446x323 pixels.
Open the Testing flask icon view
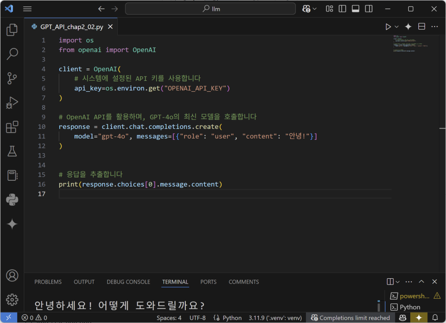point(12,151)
